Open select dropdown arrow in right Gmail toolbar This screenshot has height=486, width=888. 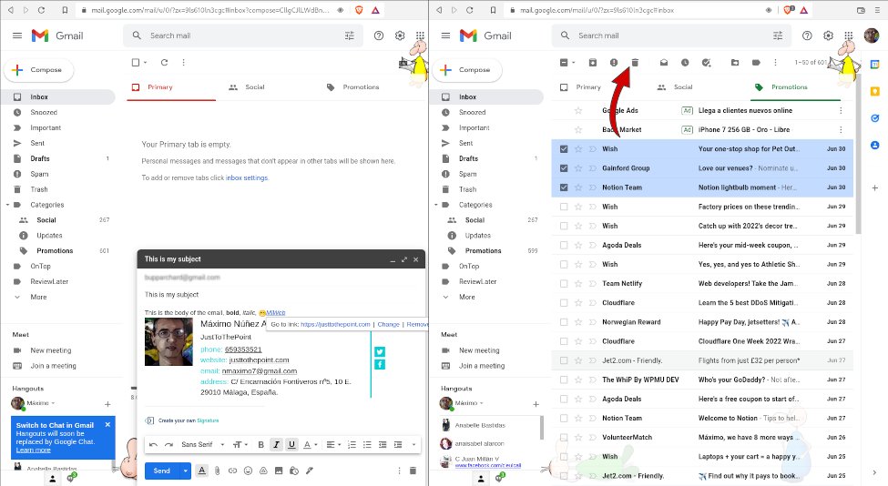click(574, 62)
